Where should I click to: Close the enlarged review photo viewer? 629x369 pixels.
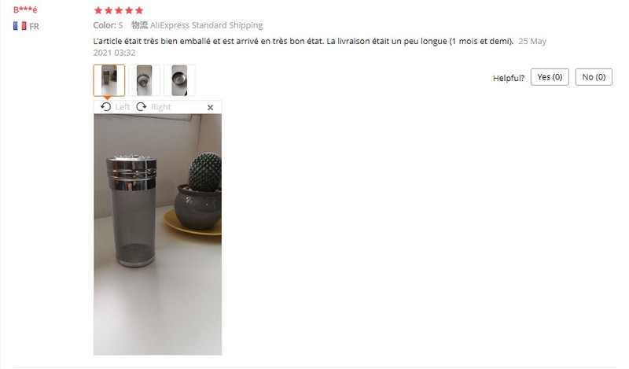[210, 107]
